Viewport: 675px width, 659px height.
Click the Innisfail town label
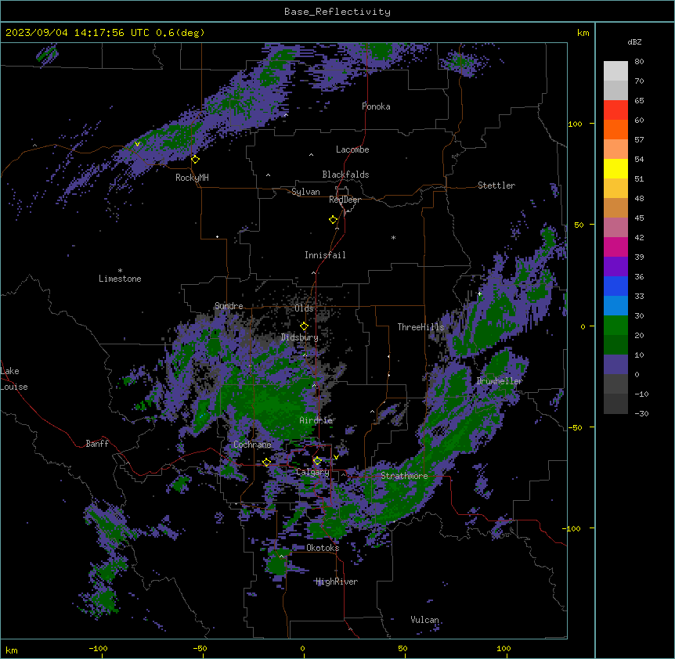325,255
